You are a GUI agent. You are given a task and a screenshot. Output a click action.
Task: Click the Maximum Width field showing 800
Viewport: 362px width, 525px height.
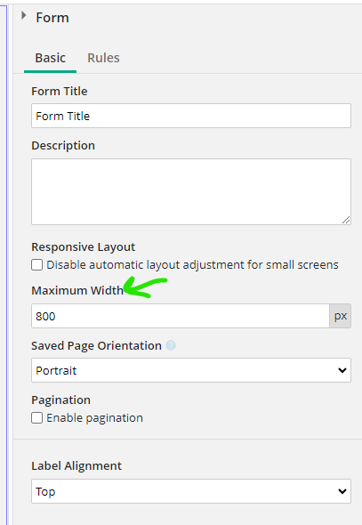181,316
